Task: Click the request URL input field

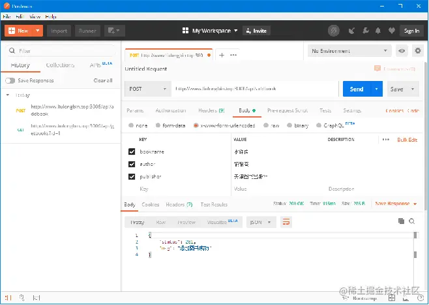Action: point(255,89)
